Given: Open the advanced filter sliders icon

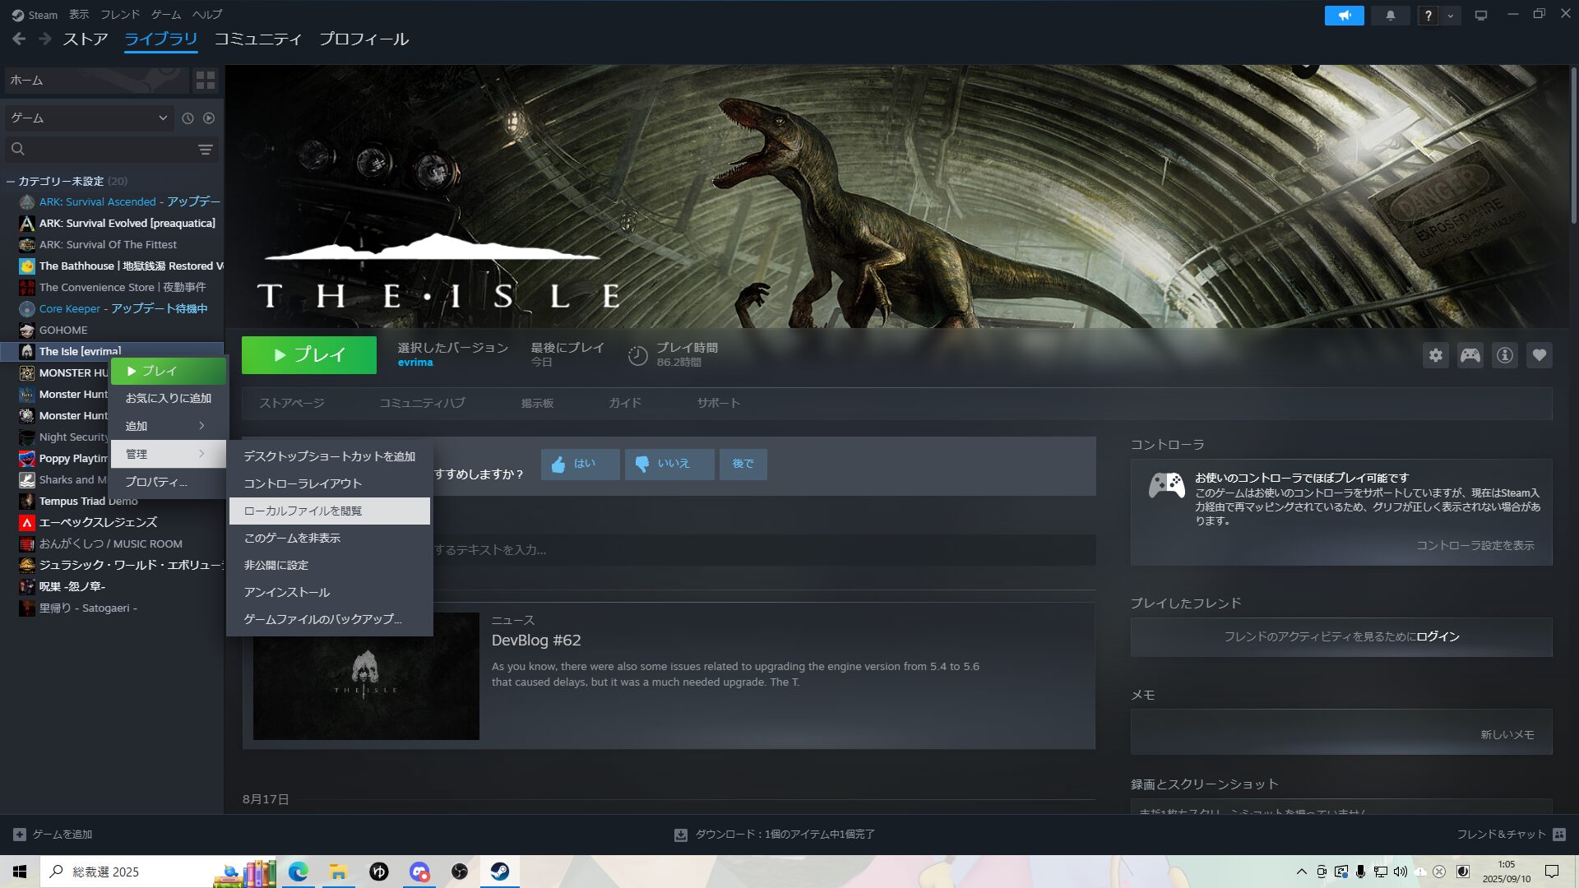Looking at the screenshot, I should (x=206, y=150).
